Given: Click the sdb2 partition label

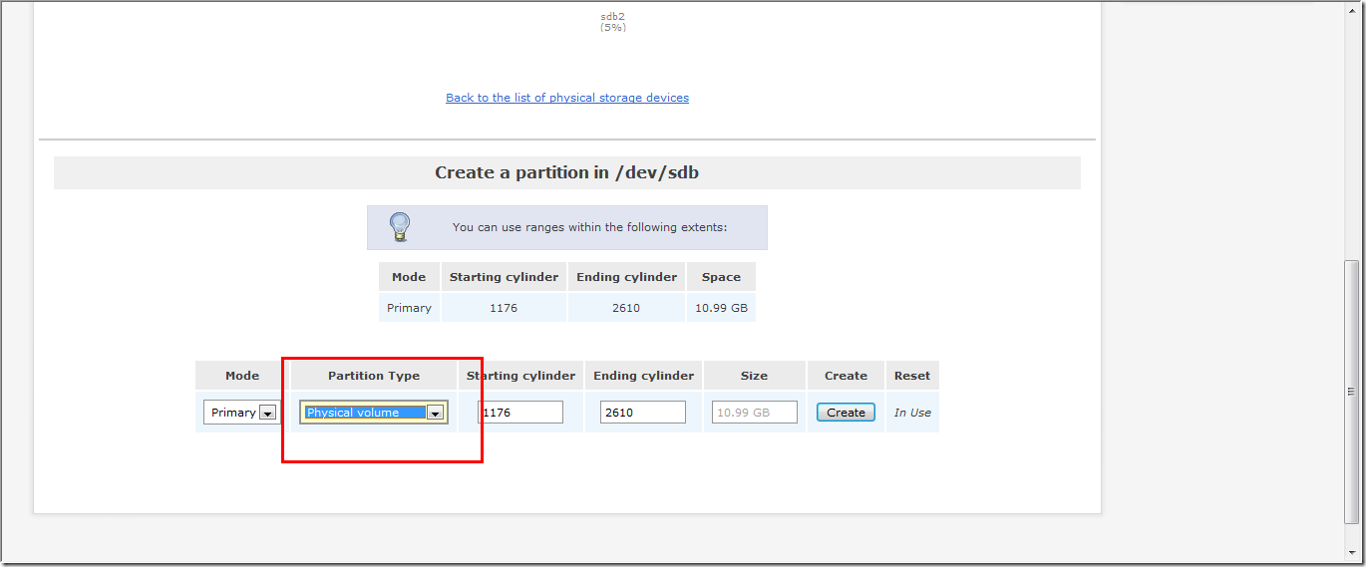Looking at the screenshot, I should click(612, 17).
